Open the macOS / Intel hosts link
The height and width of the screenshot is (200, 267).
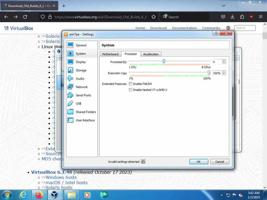pyautogui.click(x=66, y=183)
